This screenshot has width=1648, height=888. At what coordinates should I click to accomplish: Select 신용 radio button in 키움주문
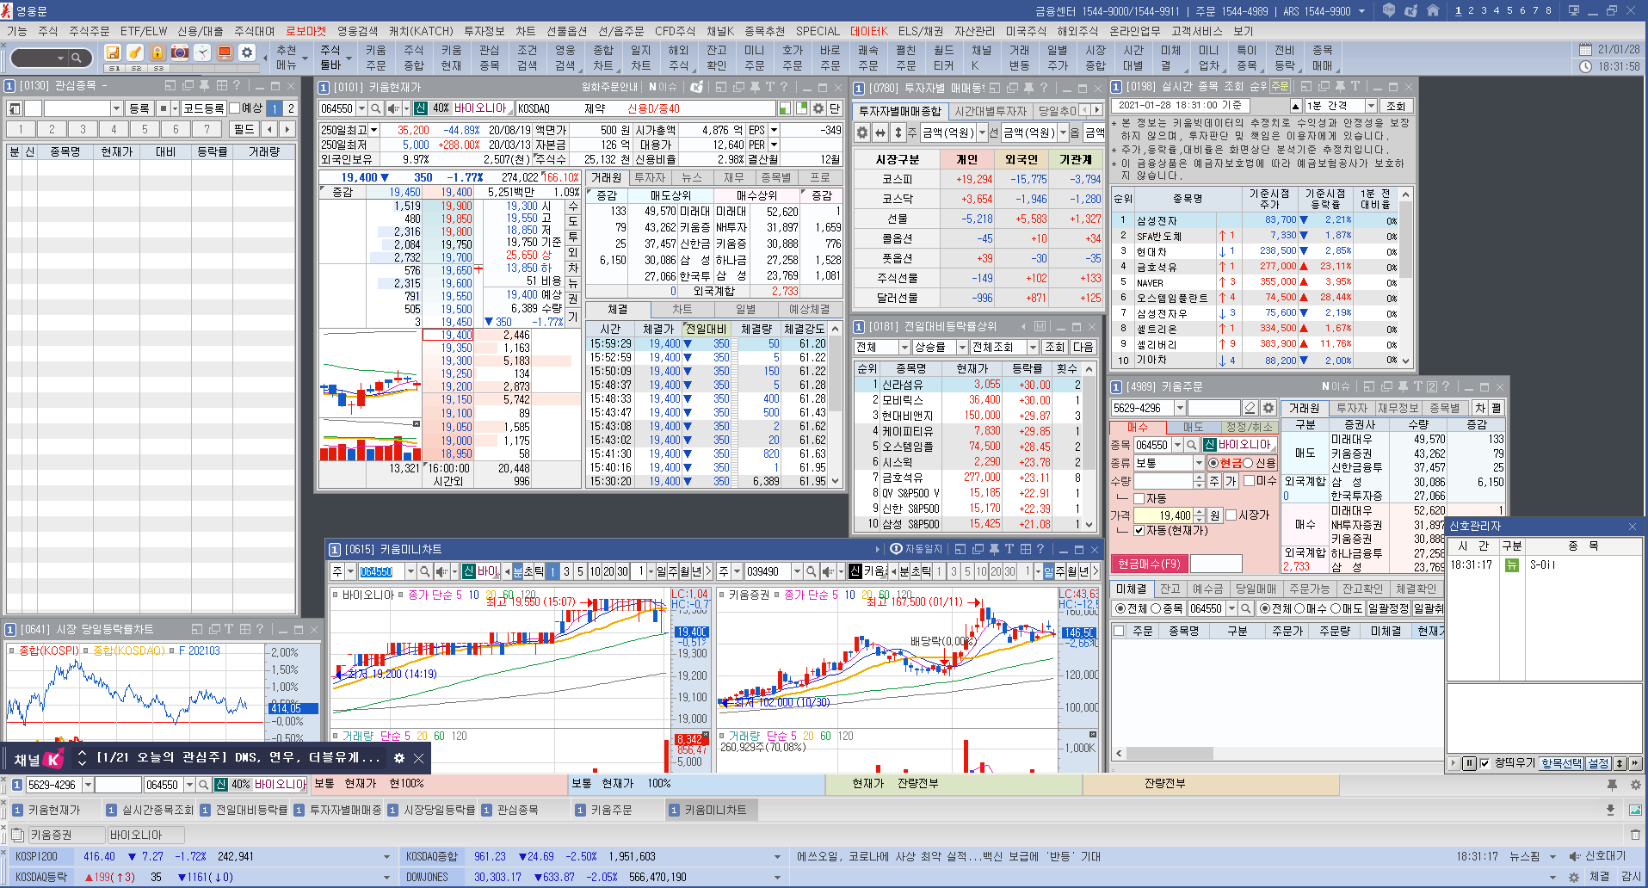tap(1248, 463)
